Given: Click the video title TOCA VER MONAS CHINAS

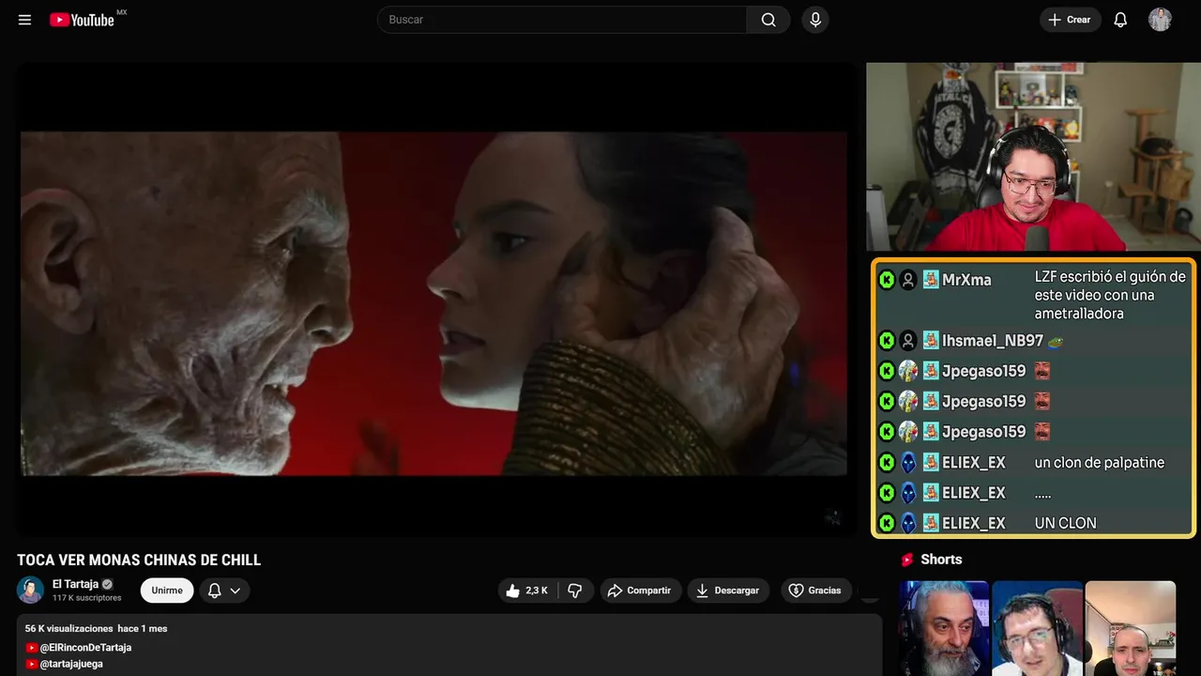Looking at the screenshot, I should click(x=139, y=561).
